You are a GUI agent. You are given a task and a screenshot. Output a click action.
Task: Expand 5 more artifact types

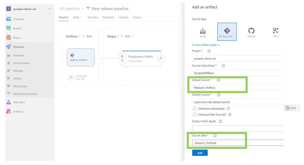click(x=206, y=45)
